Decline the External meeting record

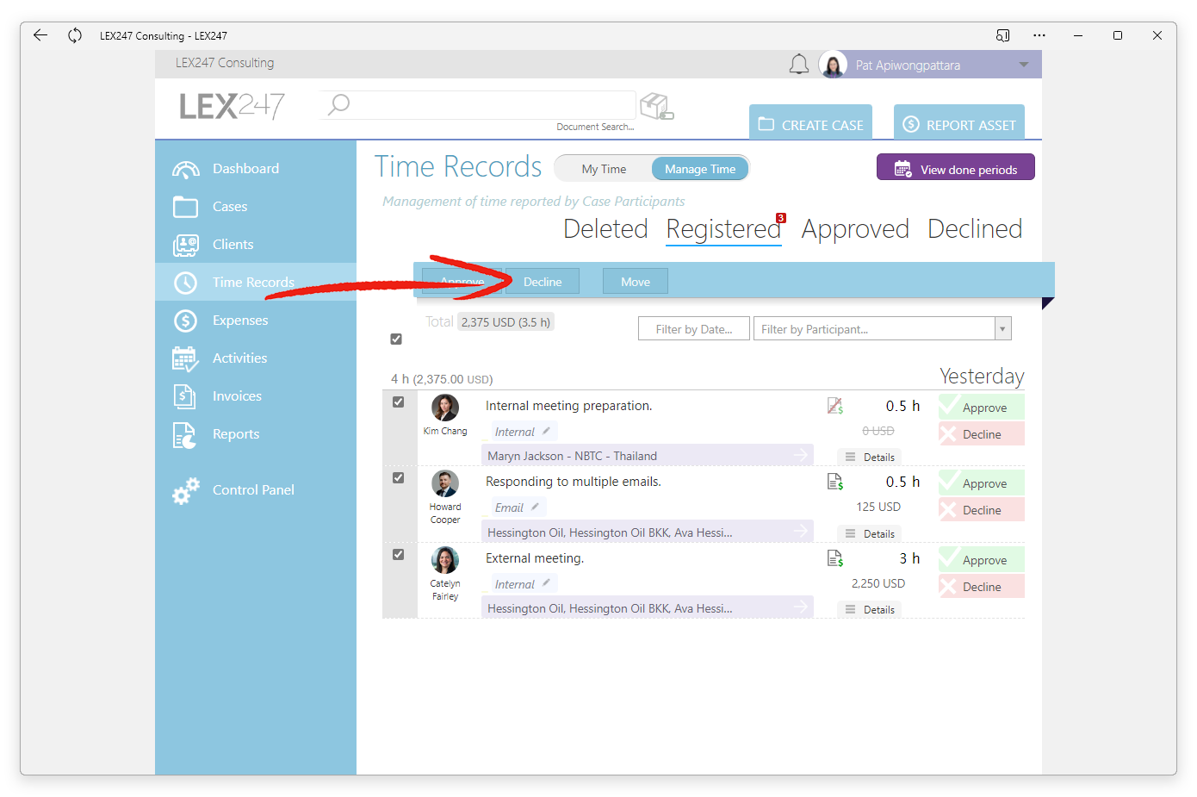982,587
